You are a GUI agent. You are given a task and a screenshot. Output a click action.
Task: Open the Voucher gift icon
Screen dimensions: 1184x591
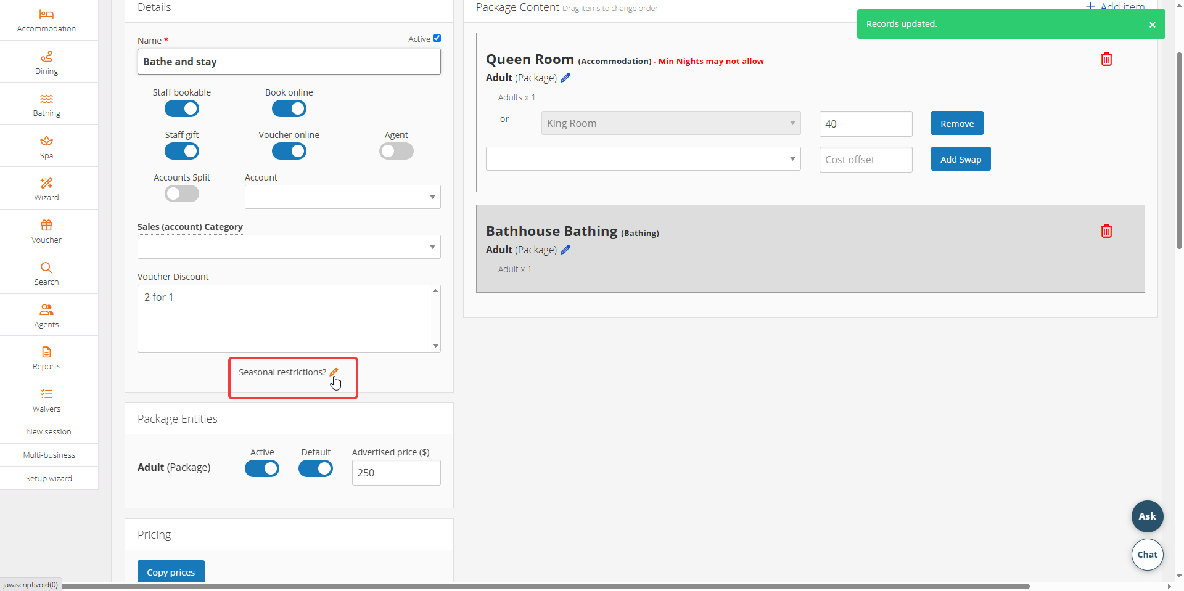pos(46,226)
